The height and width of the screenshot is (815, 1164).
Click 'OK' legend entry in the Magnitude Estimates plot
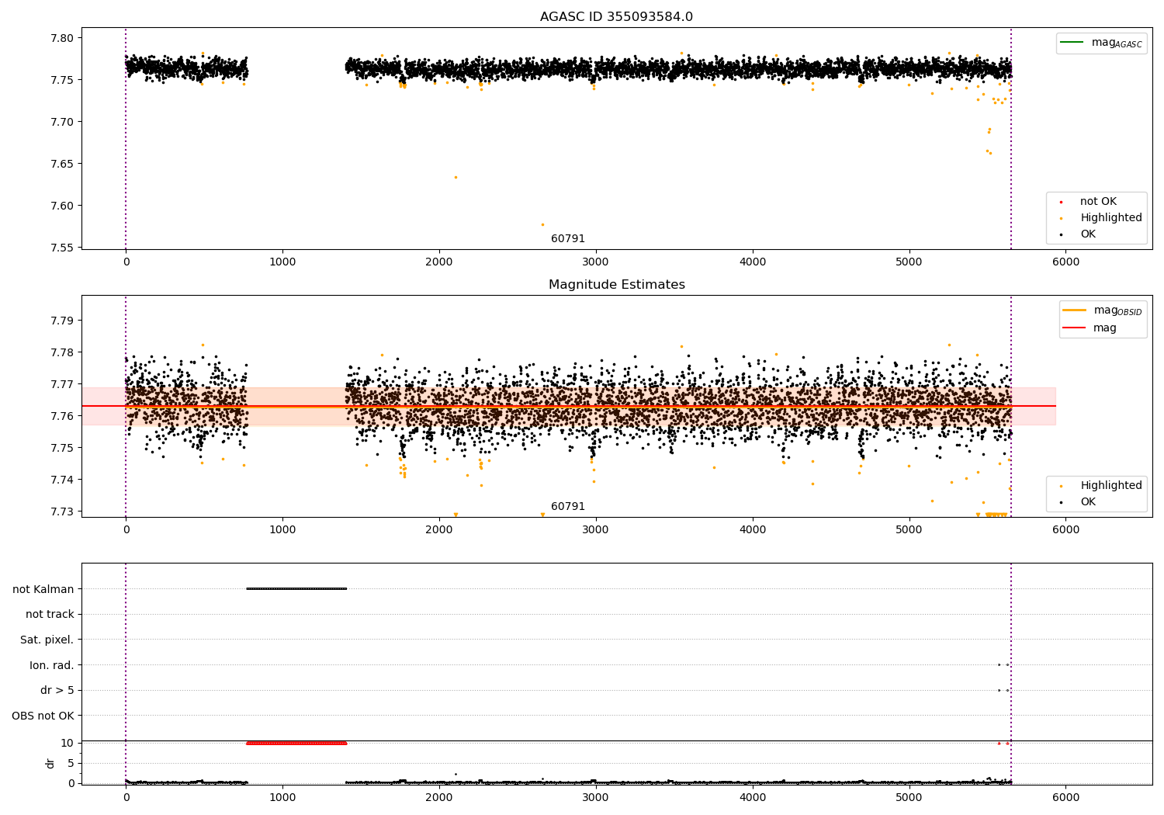pos(1088,502)
